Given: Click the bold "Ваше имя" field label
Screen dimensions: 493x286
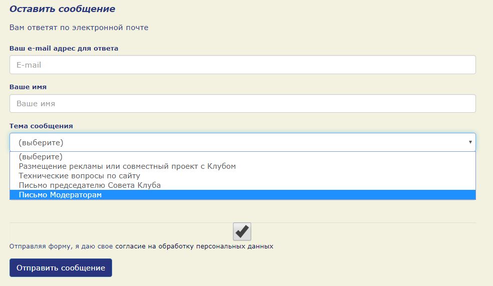Looking at the screenshot, I should coord(28,87).
